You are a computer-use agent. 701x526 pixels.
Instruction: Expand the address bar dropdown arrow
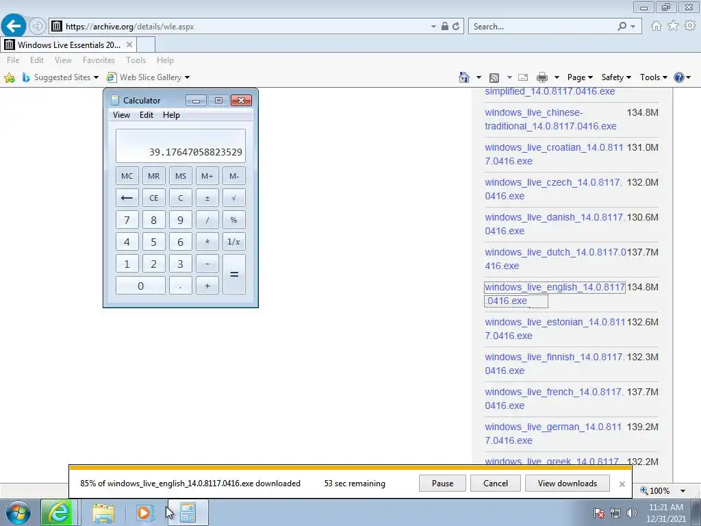coord(433,27)
